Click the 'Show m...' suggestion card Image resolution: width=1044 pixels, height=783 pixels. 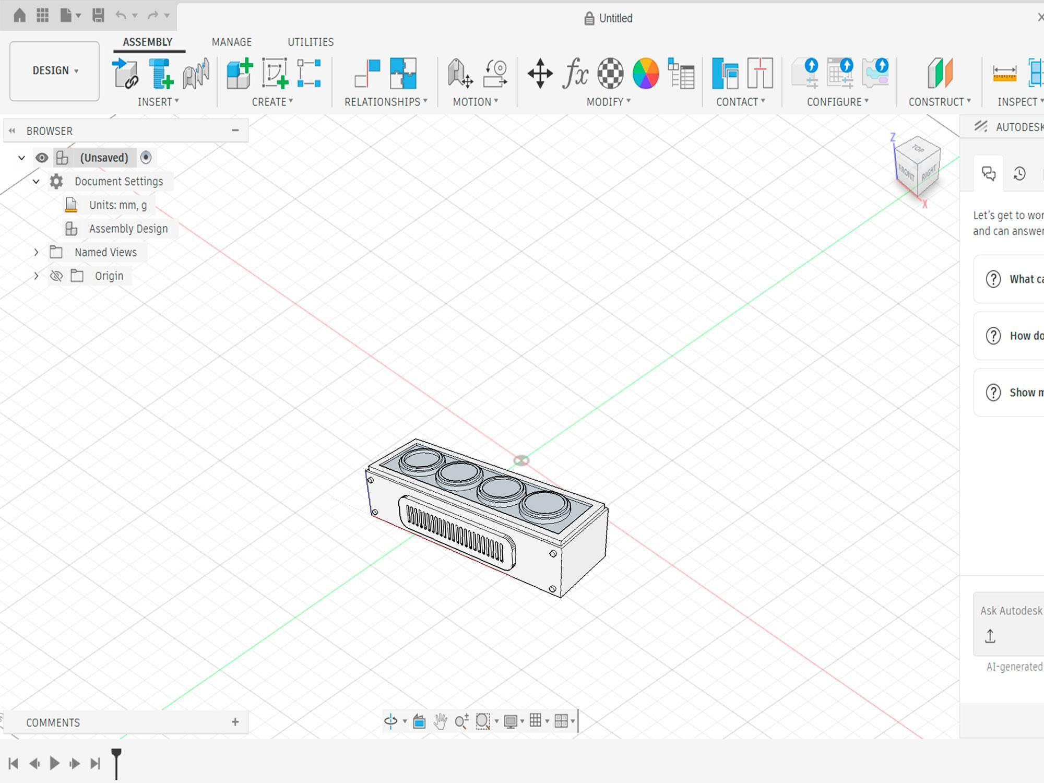[1009, 393]
